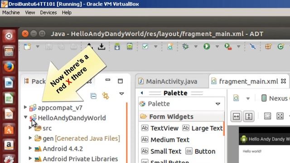
Task: Click Hello world! text in preview
Action: click(252, 151)
